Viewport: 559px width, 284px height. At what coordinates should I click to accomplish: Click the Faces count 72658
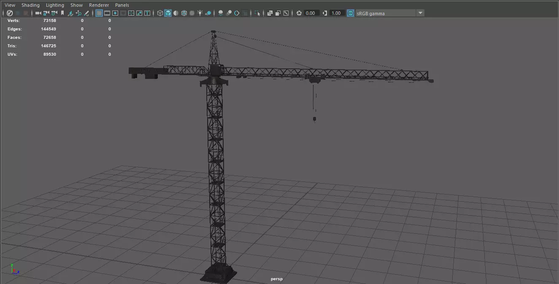pyautogui.click(x=50, y=37)
